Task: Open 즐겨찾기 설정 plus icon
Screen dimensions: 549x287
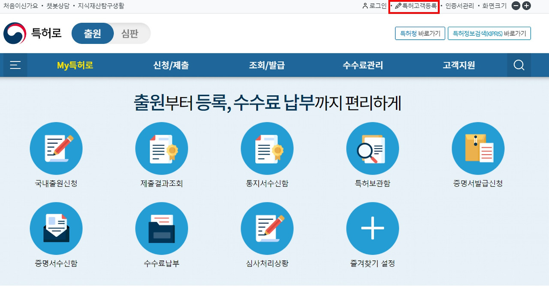Action: coord(373,228)
